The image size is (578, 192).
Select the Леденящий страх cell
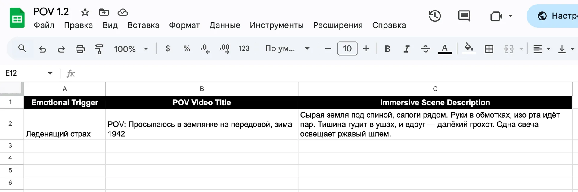65,124
